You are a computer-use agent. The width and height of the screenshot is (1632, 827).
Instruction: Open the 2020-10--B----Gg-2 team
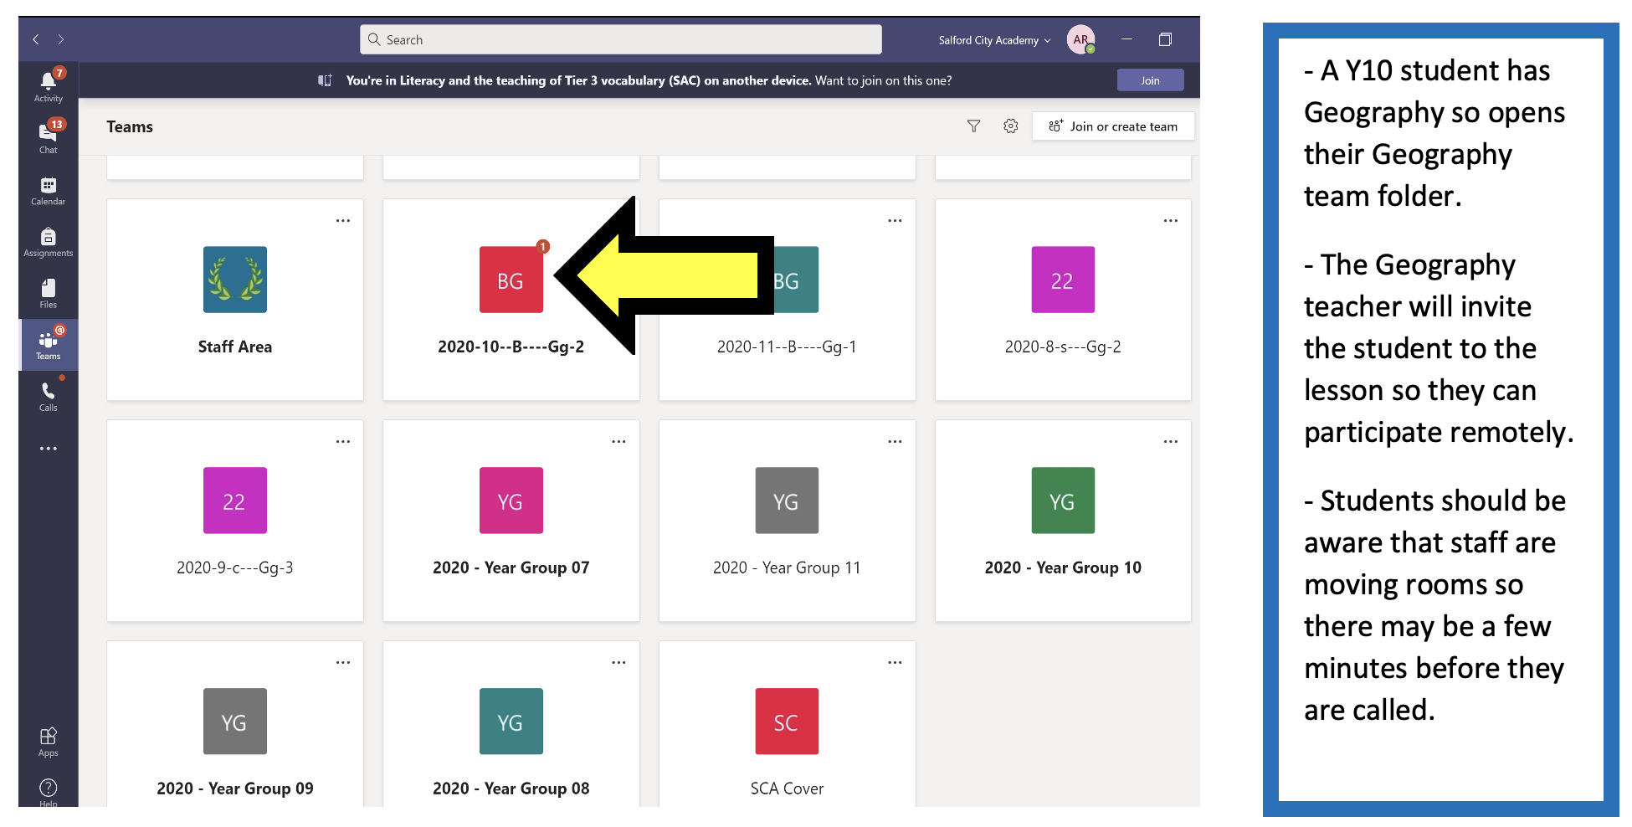click(511, 300)
